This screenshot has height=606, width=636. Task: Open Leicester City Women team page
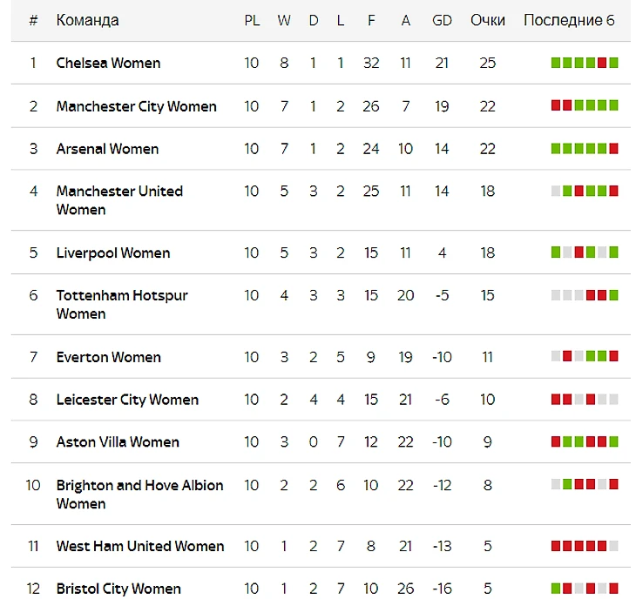point(127,400)
